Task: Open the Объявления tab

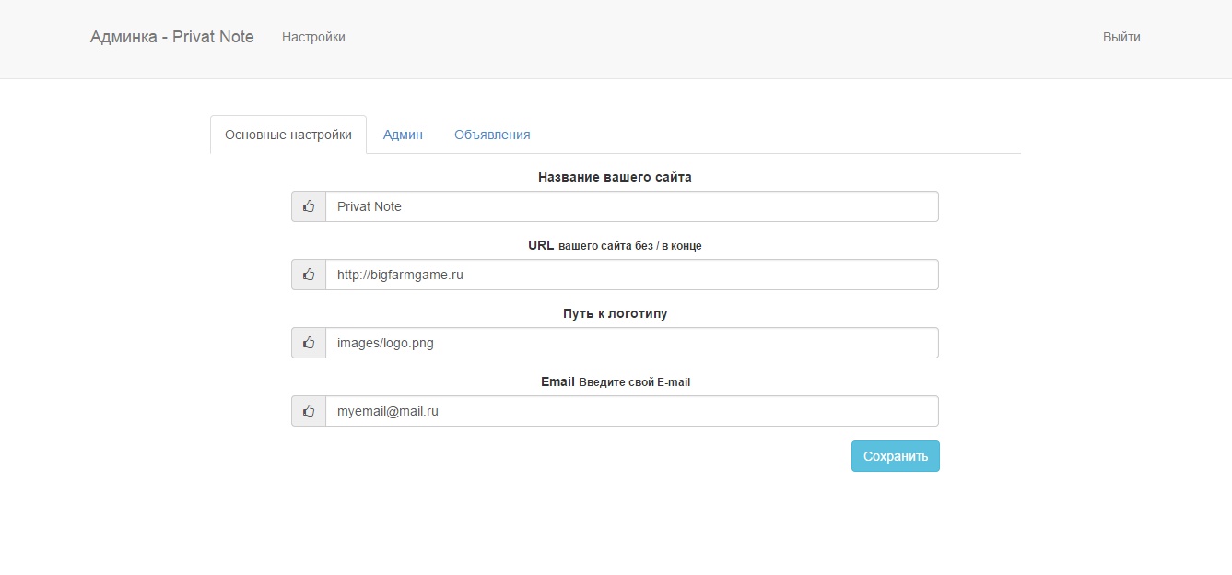Action: point(492,135)
